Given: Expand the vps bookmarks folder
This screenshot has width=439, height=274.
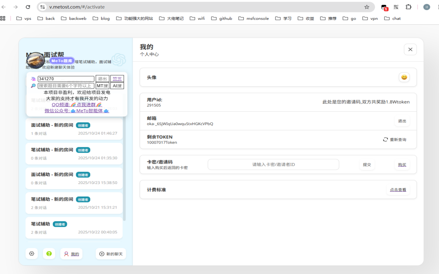Looking at the screenshot, I should [x=24, y=18].
